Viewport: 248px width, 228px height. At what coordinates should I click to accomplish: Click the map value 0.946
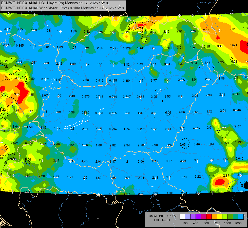click(237, 110)
